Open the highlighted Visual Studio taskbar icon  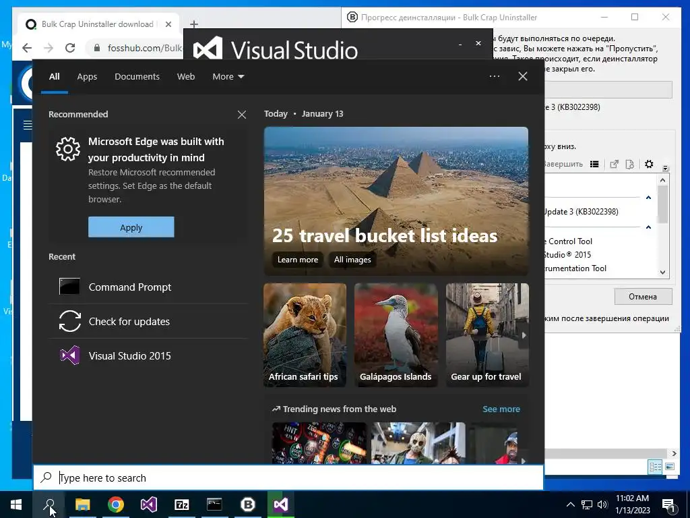tap(281, 505)
